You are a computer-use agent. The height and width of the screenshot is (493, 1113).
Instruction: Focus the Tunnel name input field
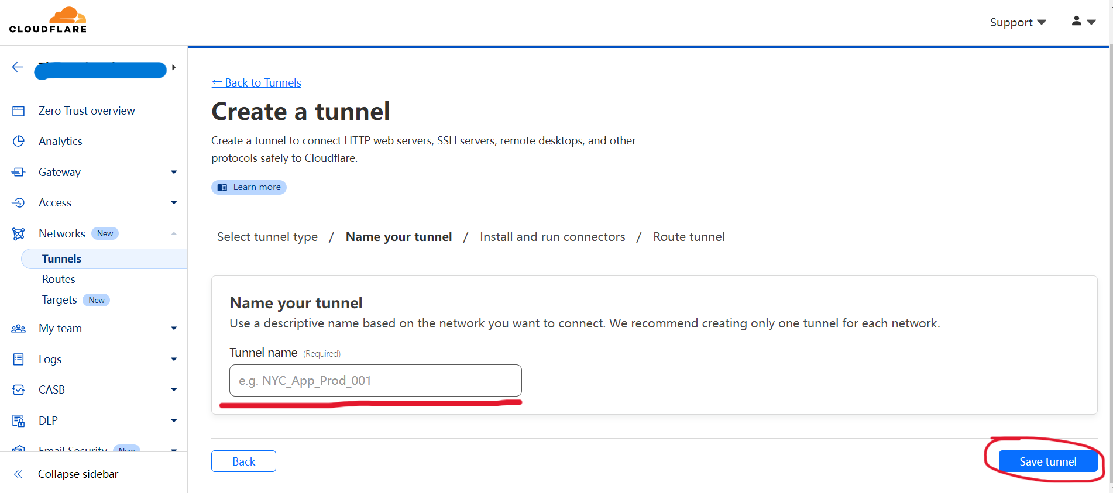pos(376,381)
